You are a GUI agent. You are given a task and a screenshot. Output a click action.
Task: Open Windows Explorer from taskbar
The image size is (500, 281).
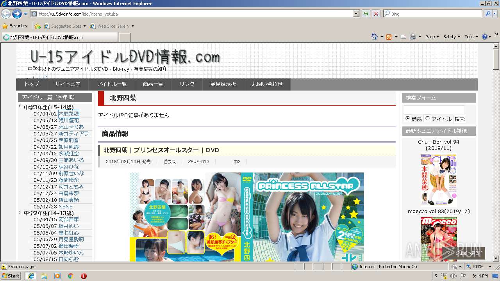(44, 276)
